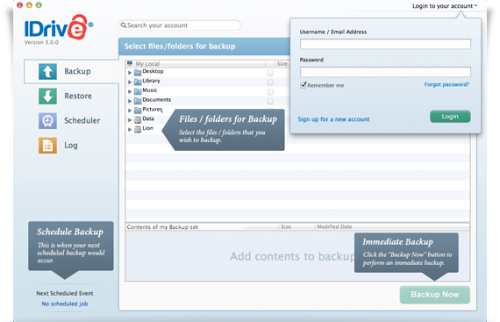The width and height of the screenshot is (500, 322).
Task: Tick the Music folder checkbox
Action: 270,92
